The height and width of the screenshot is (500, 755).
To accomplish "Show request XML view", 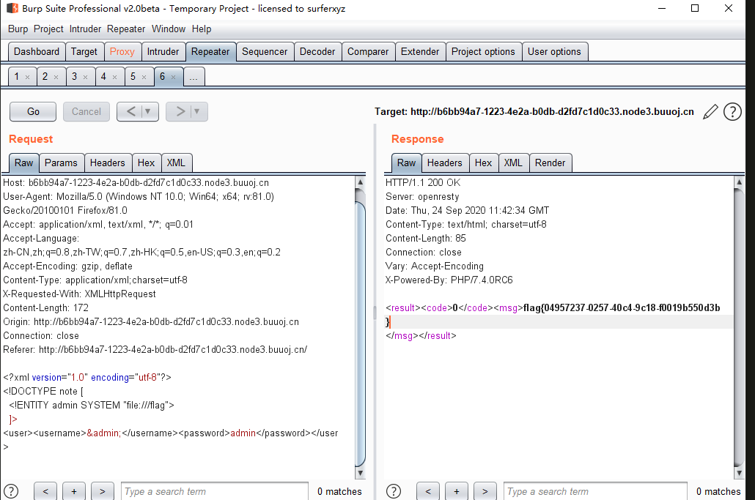I will (x=176, y=163).
